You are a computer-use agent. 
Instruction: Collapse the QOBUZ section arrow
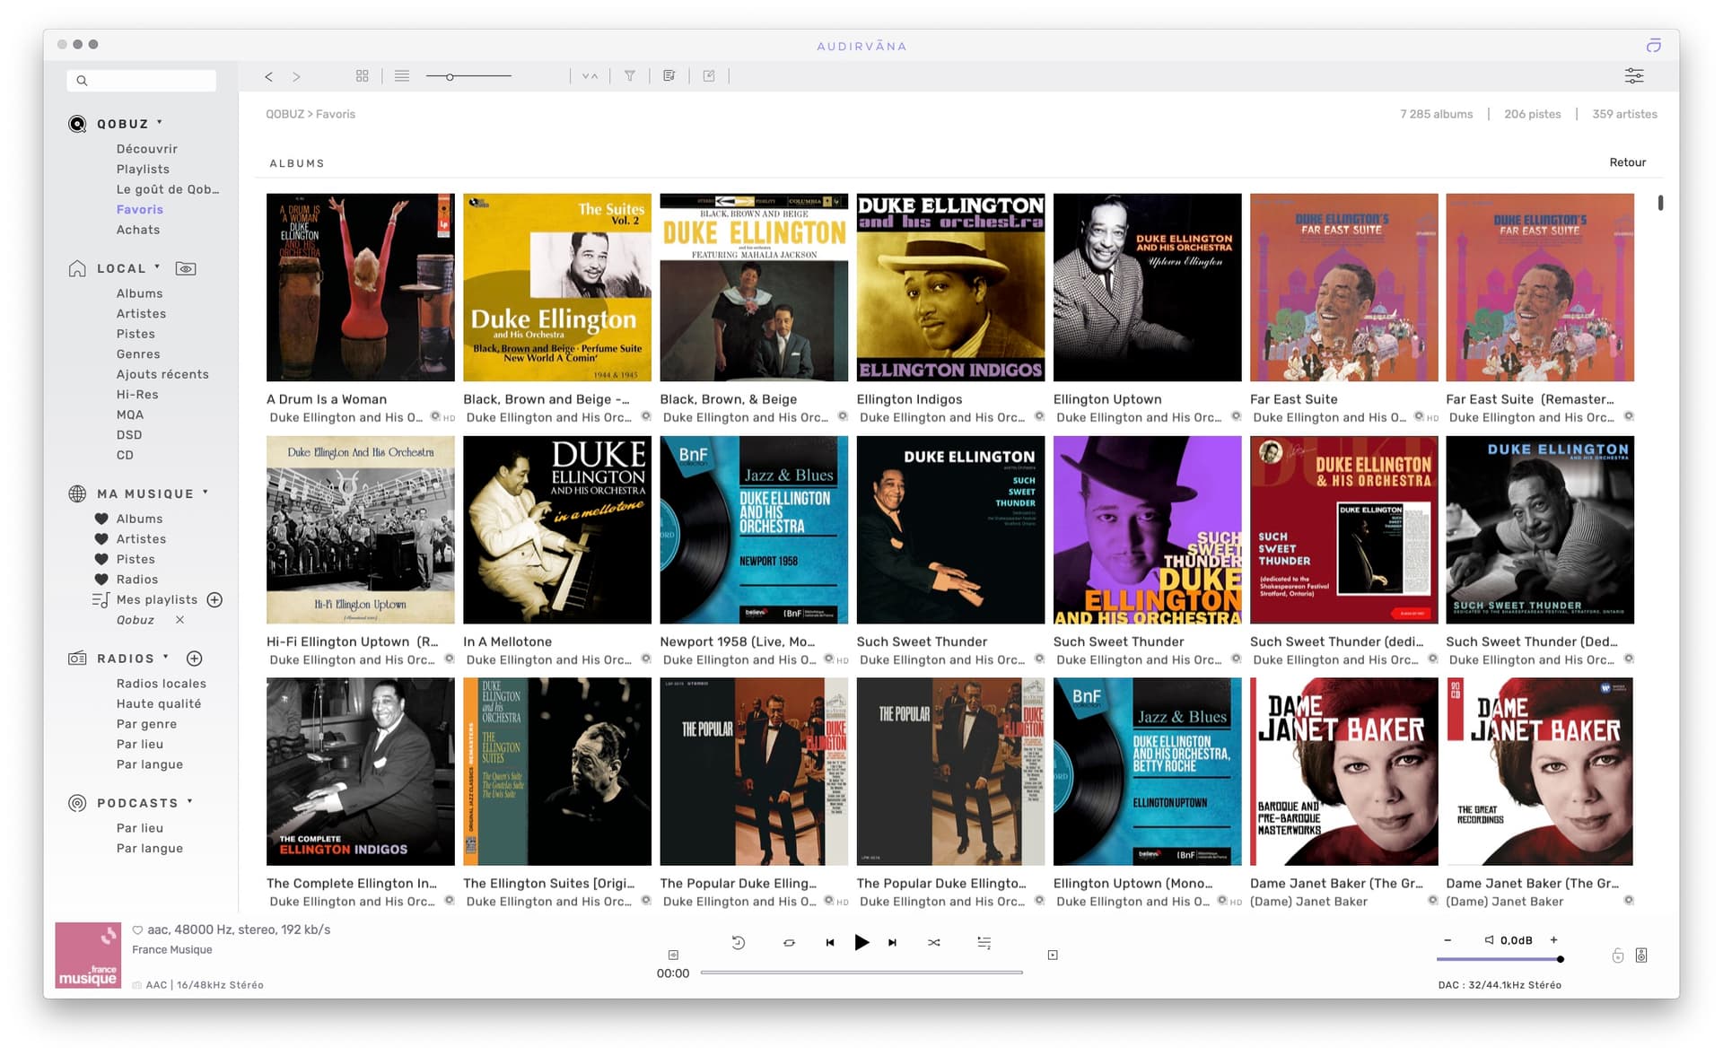160,122
